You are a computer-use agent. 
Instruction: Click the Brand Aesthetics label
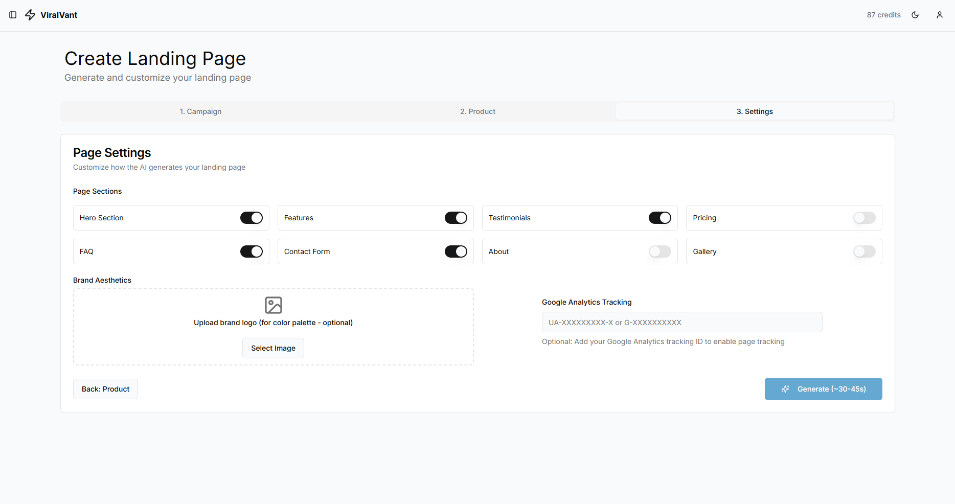tap(102, 280)
